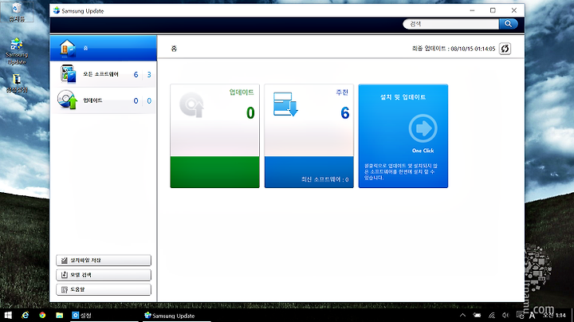Image resolution: width=574 pixels, height=322 pixels.
Task: Click the large blue '6' in Recommended tile
Action: pyautogui.click(x=345, y=113)
